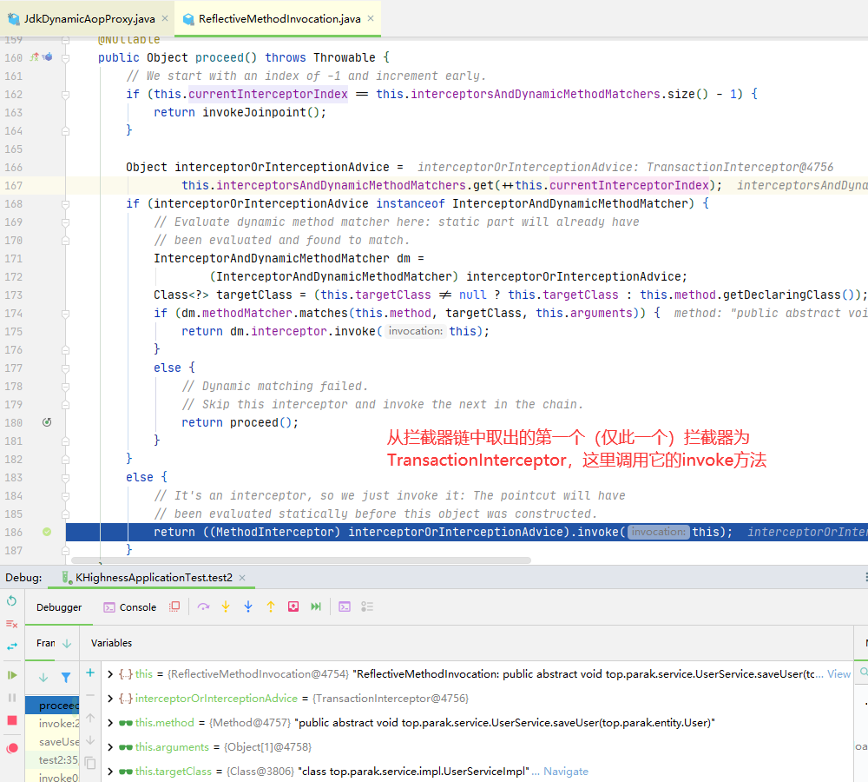Close the JdkDynamicAopProxy.java tab
Screen dimensions: 868x782
pos(164,18)
